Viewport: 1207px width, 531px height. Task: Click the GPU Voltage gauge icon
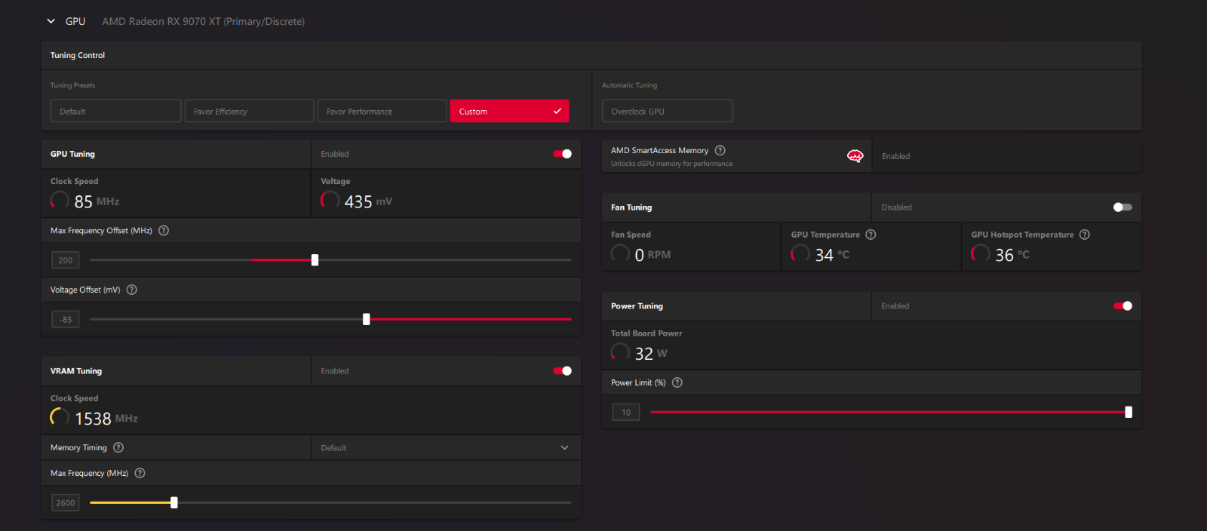(x=330, y=200)
